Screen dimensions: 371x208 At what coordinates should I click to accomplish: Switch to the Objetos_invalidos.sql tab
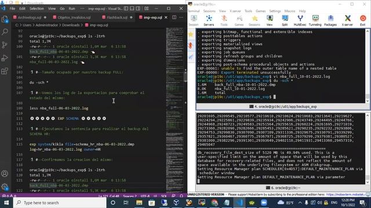(x=74, y=17)
